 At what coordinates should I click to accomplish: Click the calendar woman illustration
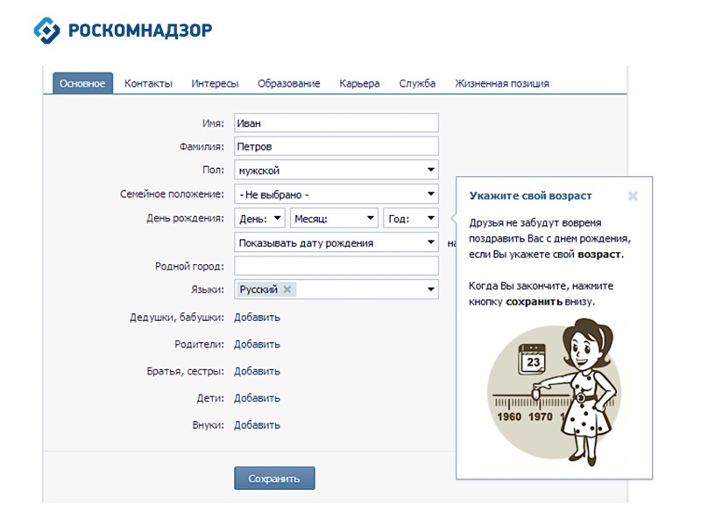pos(554,392)
